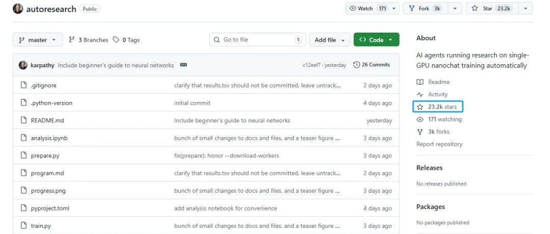Open the program.md file
Viewport: 550px width, 234px height.
coord(47,173)
